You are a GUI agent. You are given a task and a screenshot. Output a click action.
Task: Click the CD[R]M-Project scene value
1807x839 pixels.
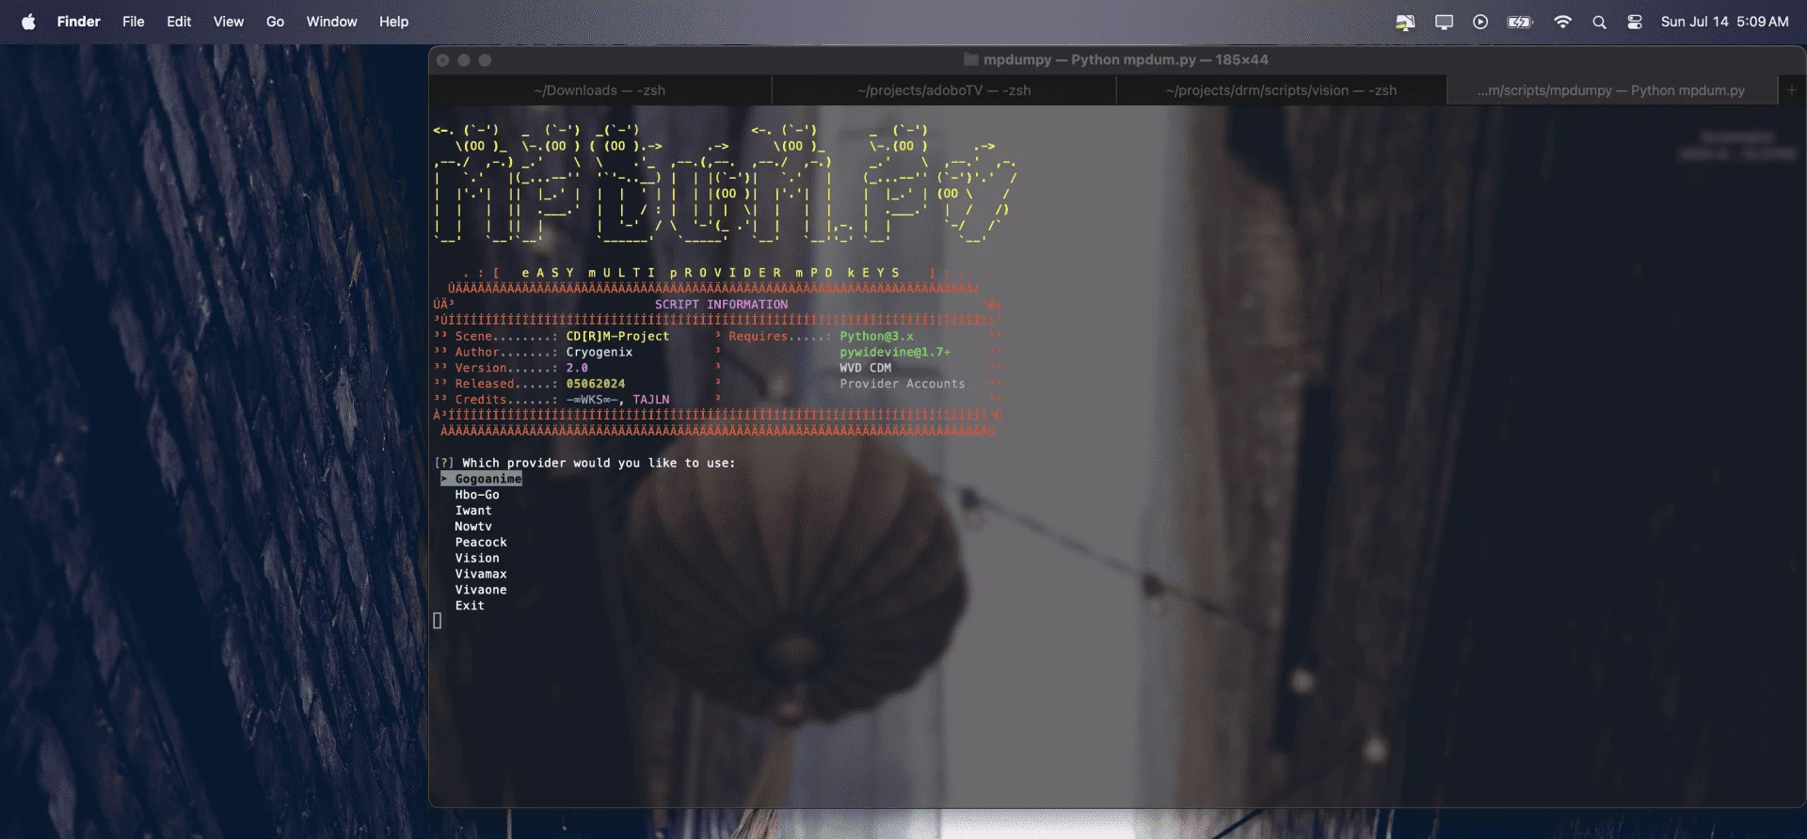click(617, 336)
